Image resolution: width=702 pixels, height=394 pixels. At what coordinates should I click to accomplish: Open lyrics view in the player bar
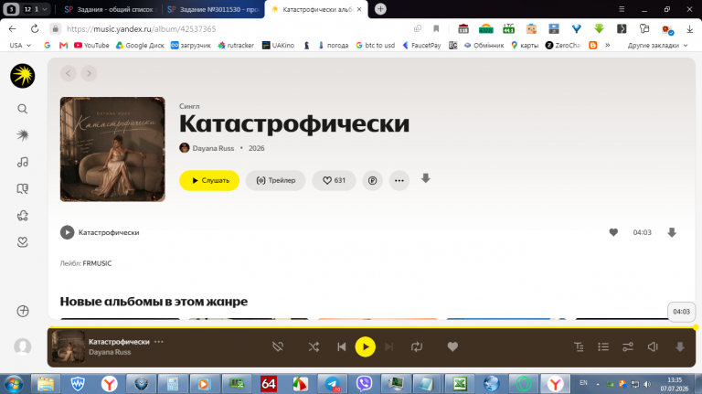click(579, 347)
